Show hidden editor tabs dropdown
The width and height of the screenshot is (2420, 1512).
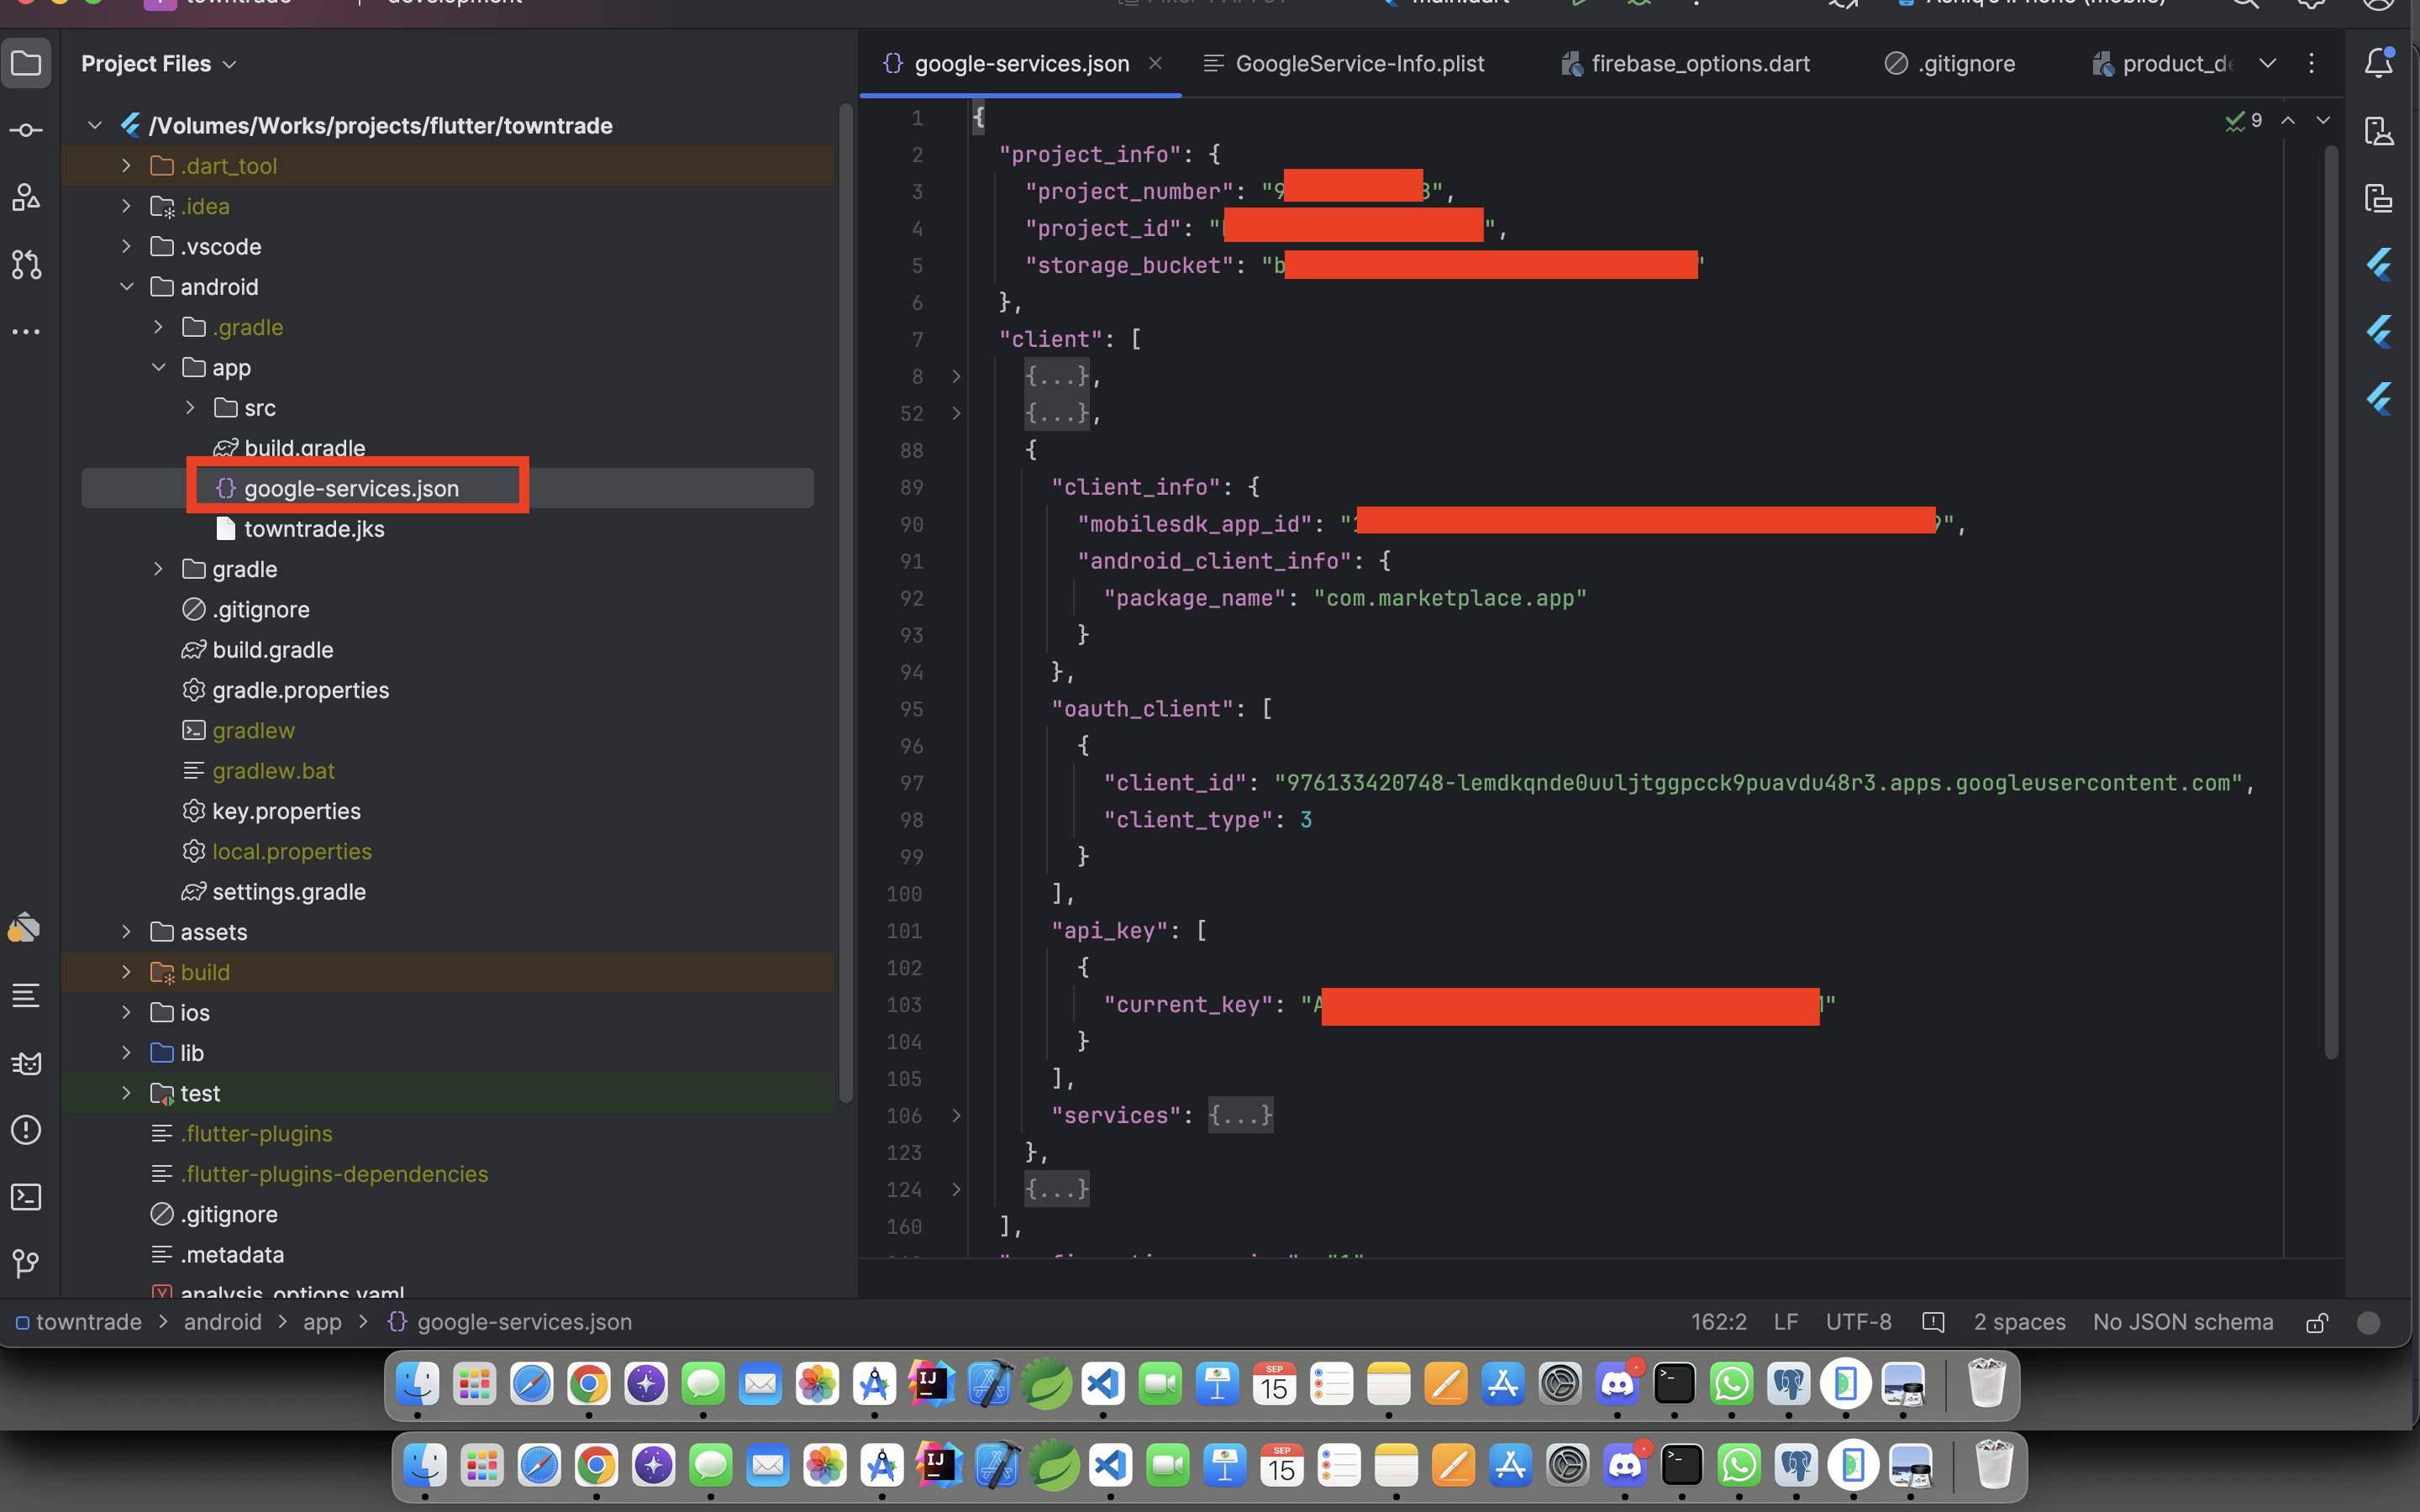click(x=2267, y=63)
